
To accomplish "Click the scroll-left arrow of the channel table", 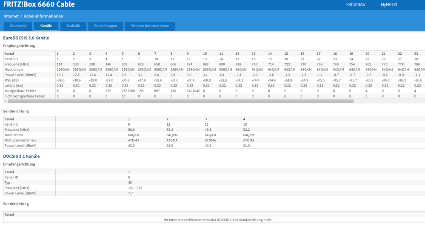I will click(6, 101).
